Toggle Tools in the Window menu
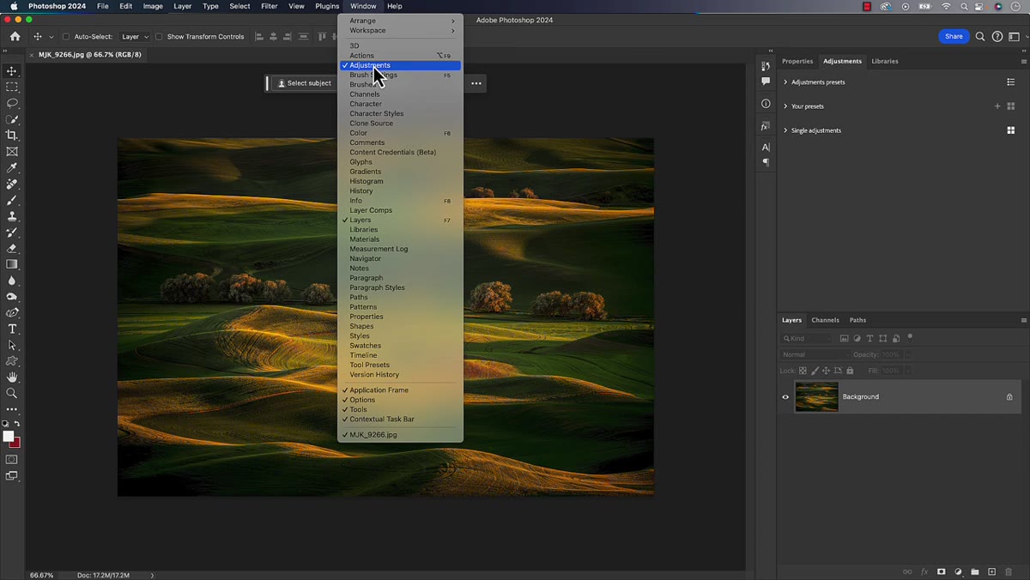Screen dimensions: 1030x580 click(x=400, y=409)
